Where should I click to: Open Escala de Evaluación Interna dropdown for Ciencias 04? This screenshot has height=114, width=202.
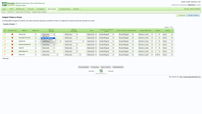[106, 35]
